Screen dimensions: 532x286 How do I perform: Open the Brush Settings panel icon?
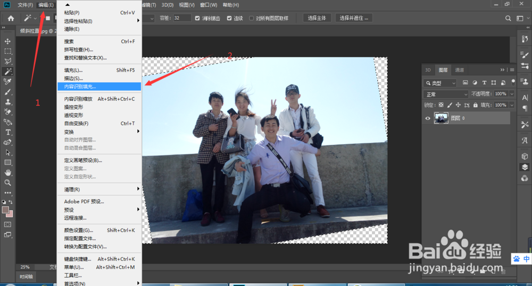click(525, 55)
